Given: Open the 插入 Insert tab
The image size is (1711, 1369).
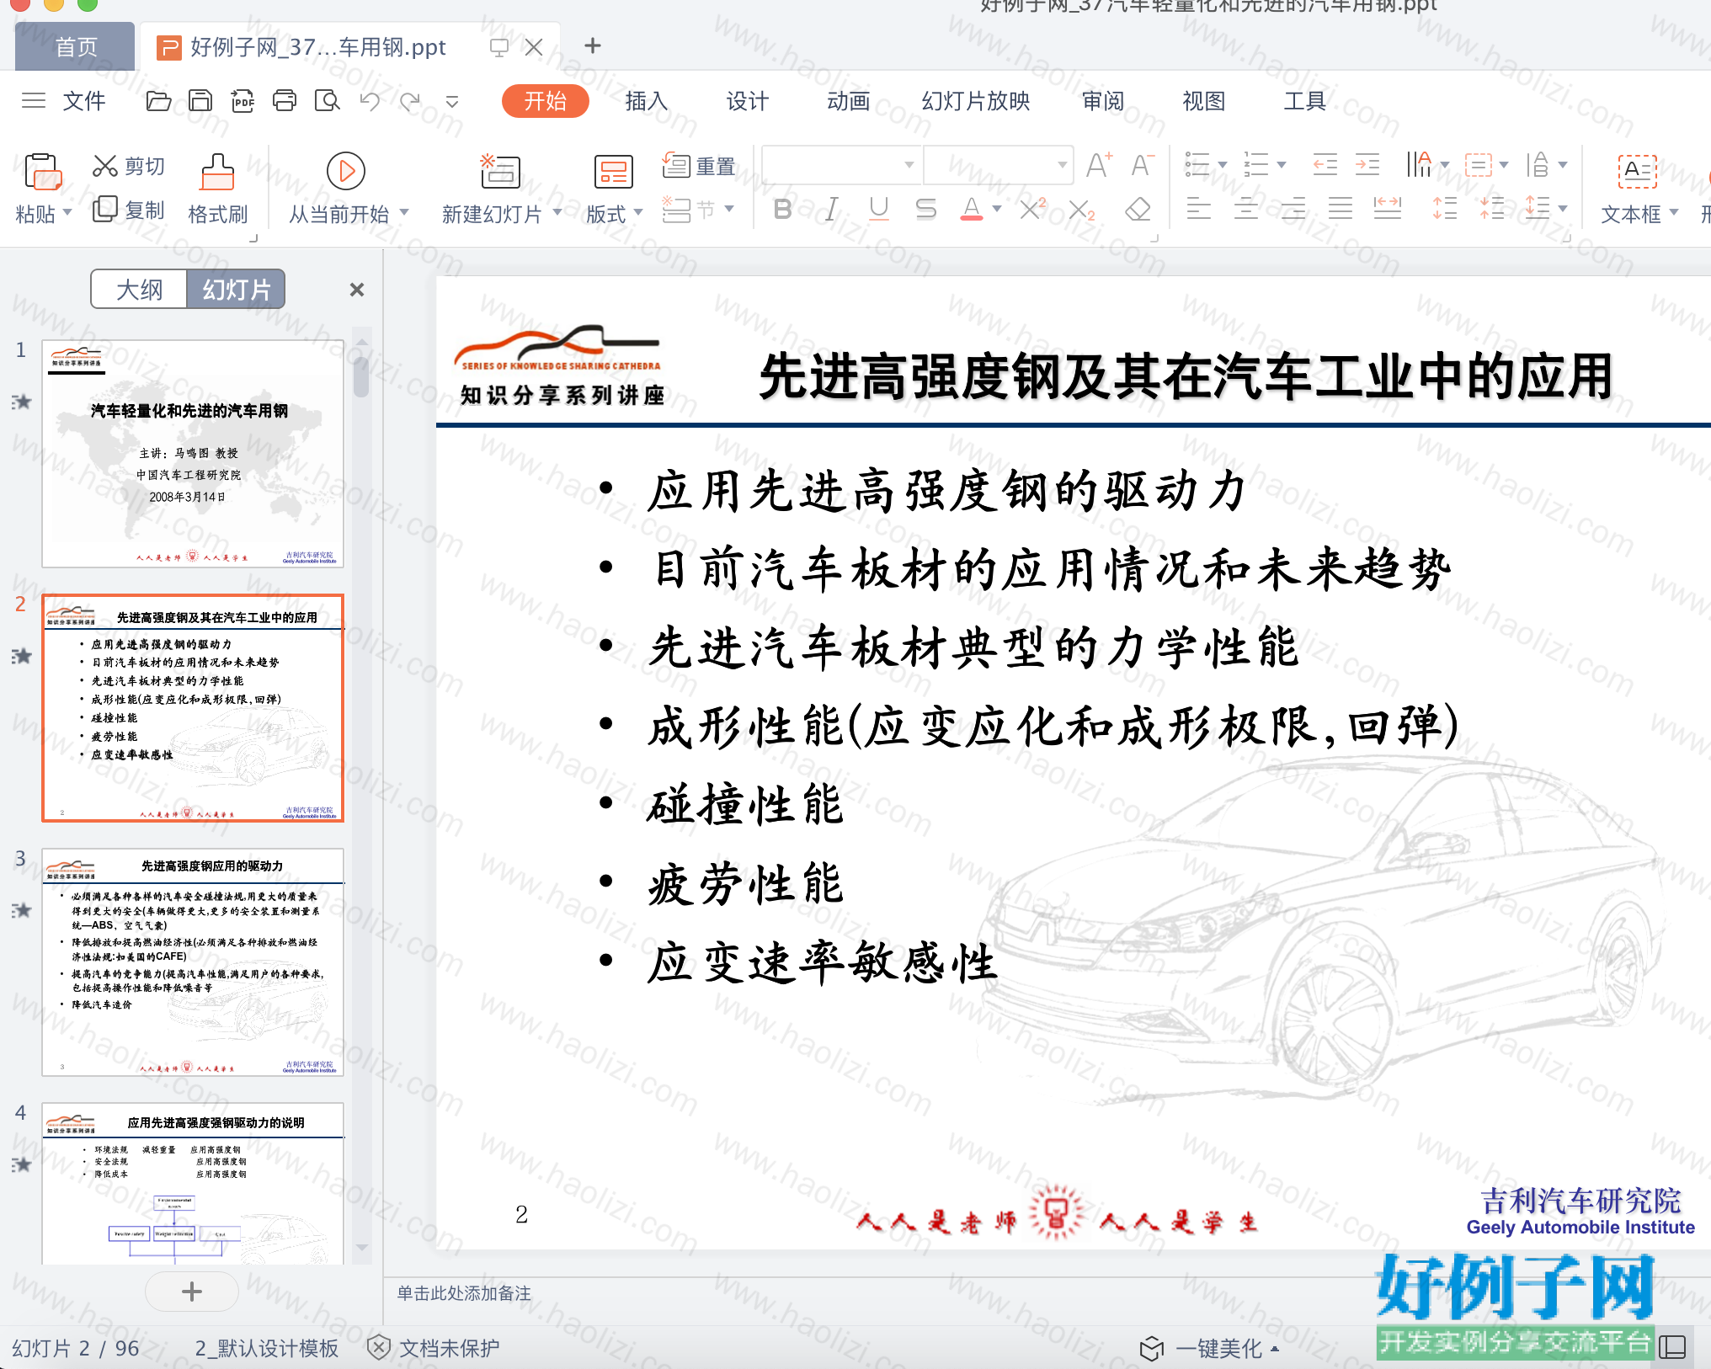Looking at the screenshot, I should click(646, 101).
